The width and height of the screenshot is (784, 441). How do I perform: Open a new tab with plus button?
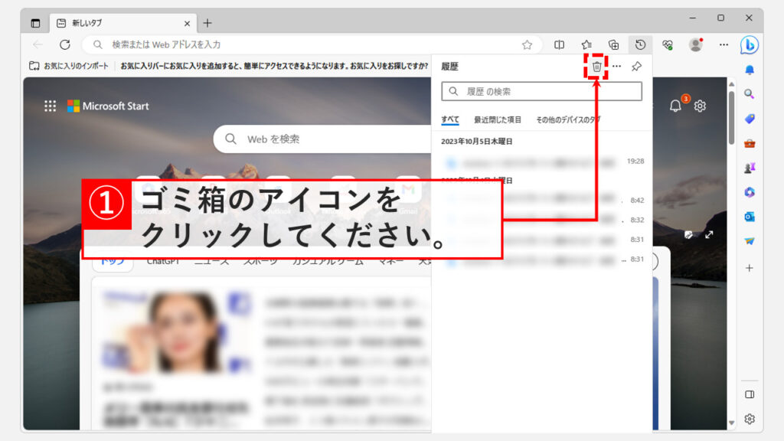pyautogui.click(x=207, y=23)
